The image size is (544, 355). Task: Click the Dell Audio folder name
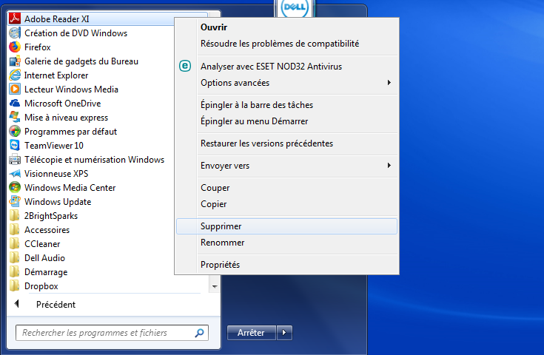click(44, 258)
